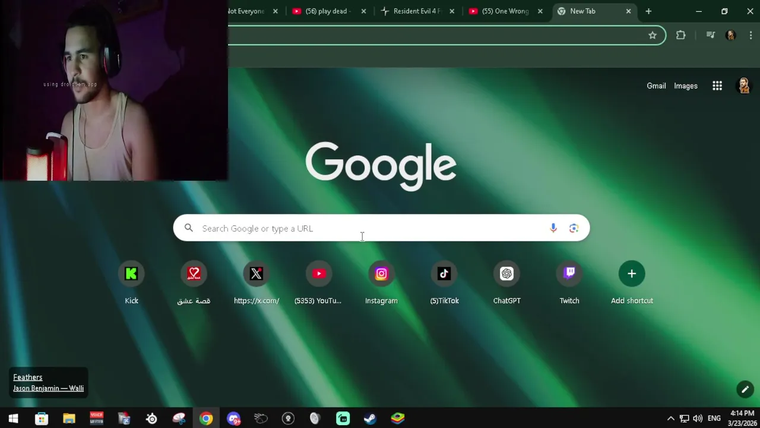Close the New Tab tab
The image size is (760, 428).
(628, 11)
